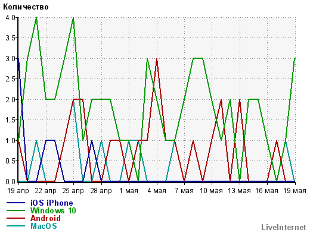This screenshot has width=310, height=233.
Task: Click the Android legend label
Action: tap(45, 218)
